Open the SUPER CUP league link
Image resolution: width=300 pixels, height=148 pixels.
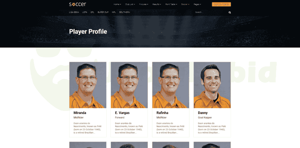tap(103, 12)
